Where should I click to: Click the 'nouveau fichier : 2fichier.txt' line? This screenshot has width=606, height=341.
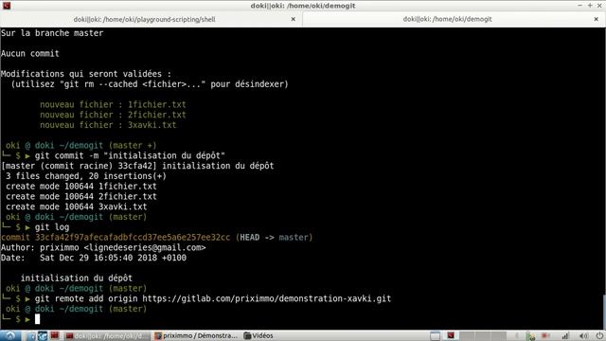tap(113, 115)
